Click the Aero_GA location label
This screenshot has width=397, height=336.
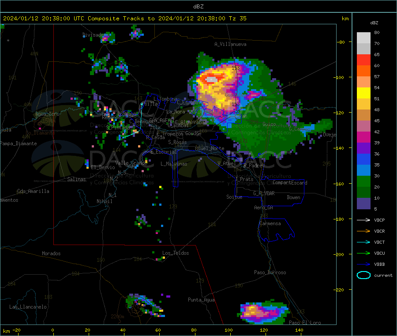(x=263, y=207)
